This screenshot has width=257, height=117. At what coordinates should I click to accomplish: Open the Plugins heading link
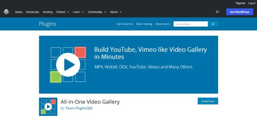point(48,24)
